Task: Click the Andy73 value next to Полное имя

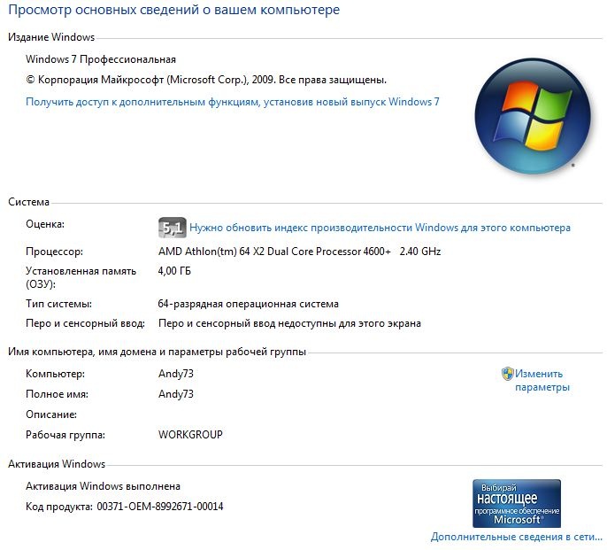Action: (x=176, y=394)
